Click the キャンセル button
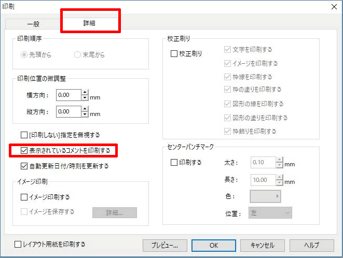Screen dimensions: 343x258 click(263, 246)
